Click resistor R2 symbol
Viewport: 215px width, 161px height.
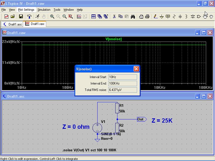(x=117, y=128)
